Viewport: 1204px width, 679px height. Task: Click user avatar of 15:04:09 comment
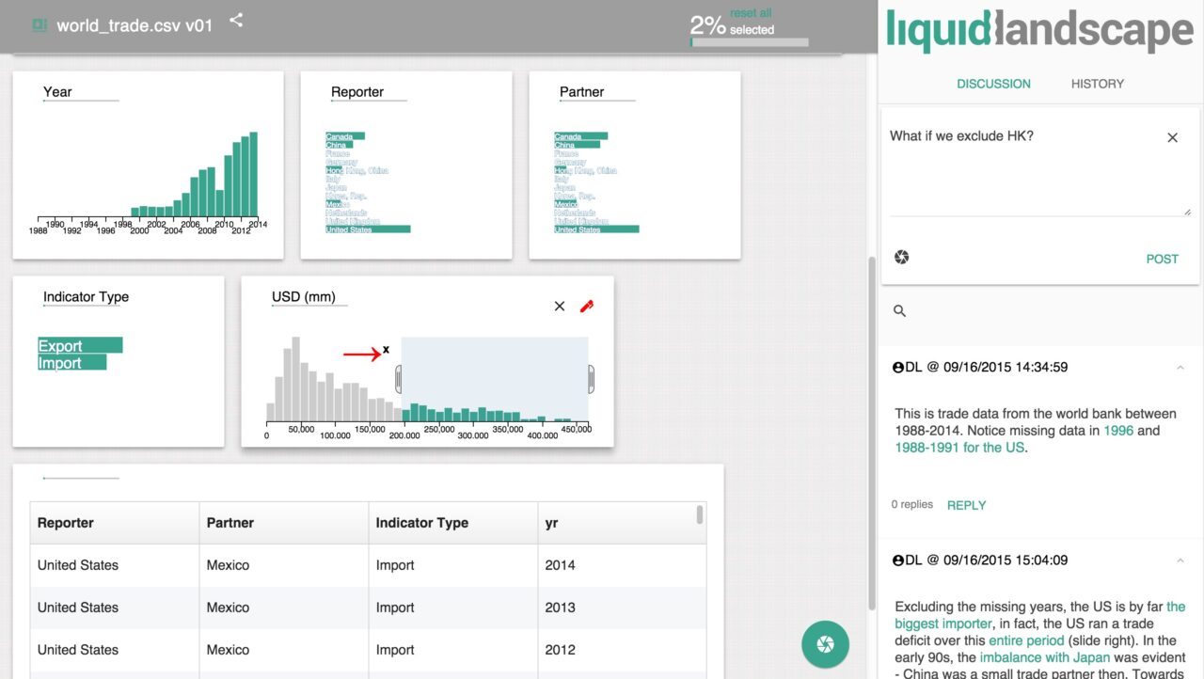pyautogui.click(x=897, y=560)
